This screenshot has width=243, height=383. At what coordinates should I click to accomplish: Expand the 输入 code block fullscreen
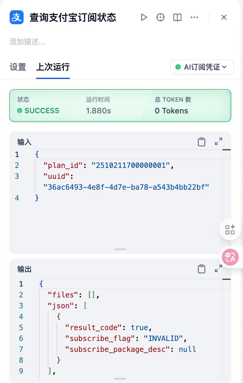pos(218,141)
